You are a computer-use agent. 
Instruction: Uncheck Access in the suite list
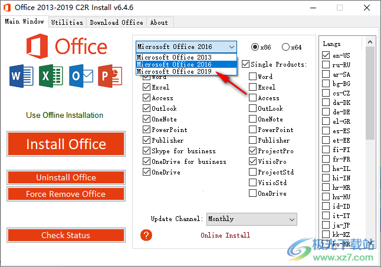146,98
